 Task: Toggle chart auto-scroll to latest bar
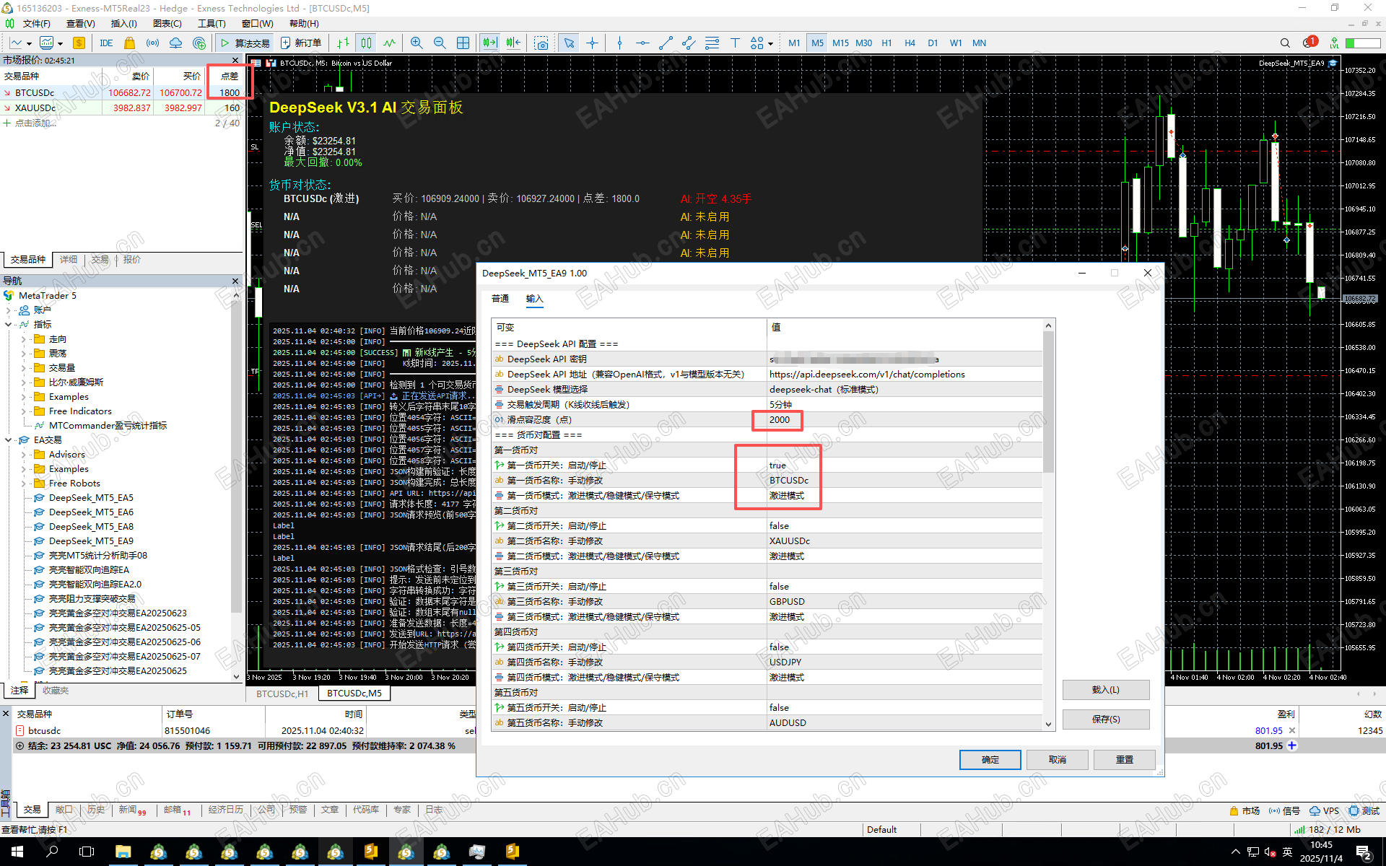[x=489, y=43]
